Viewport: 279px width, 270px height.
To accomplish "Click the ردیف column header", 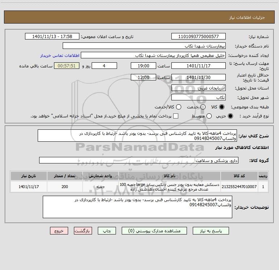I will (x=263, y=176).
